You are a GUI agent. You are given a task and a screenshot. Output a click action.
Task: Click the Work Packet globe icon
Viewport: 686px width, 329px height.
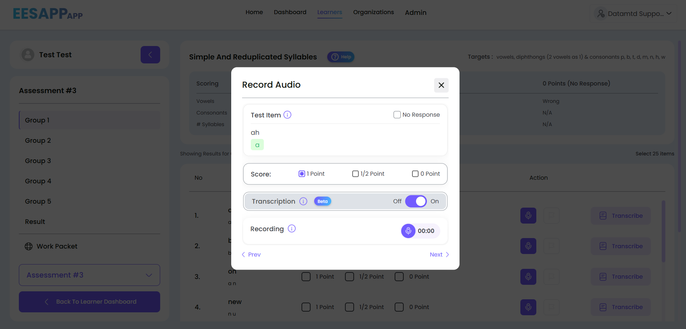tap(29, 246)
